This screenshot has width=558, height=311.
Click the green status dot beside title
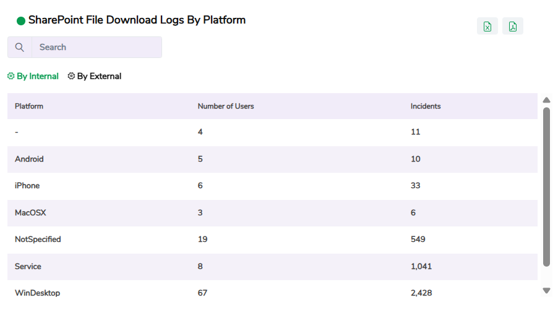[x=21, y=21]
